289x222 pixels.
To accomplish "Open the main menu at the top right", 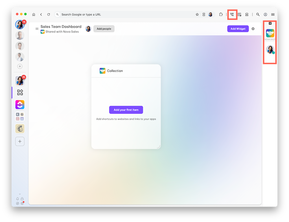I will 273,15.
